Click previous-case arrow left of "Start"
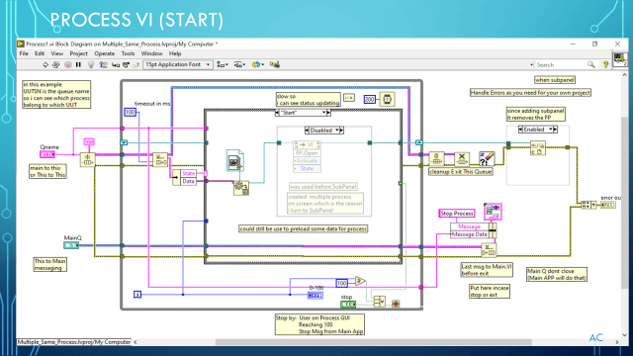The width and height of the screenshot is (633, 356). click(x=277, y=113)
